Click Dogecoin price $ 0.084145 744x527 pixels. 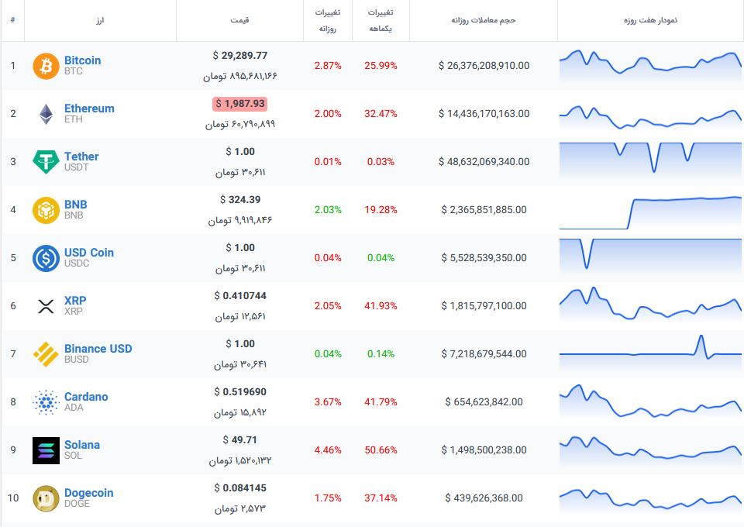click(x=239, y=488)
